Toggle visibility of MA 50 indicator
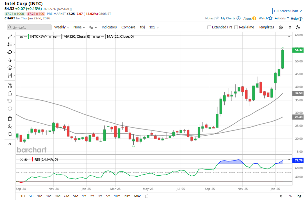 pyautogui.click(x=55, y=37)
